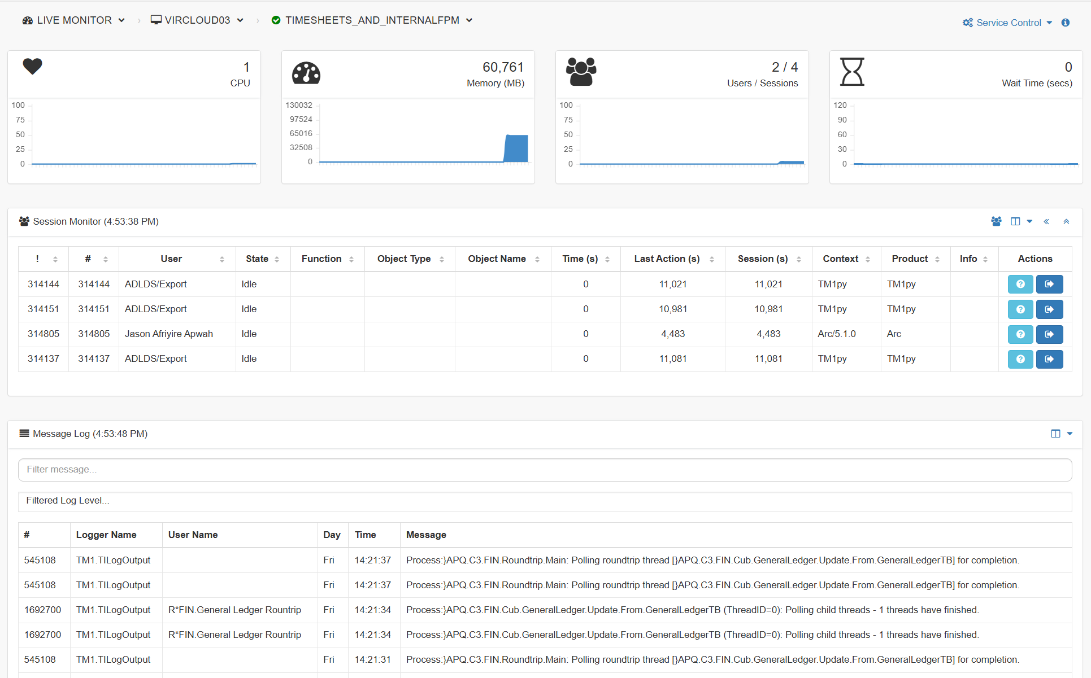Select Jason Afriyire Apwah user cell
The height and width of the screenshot is (678, 1091).
point(177,334)
